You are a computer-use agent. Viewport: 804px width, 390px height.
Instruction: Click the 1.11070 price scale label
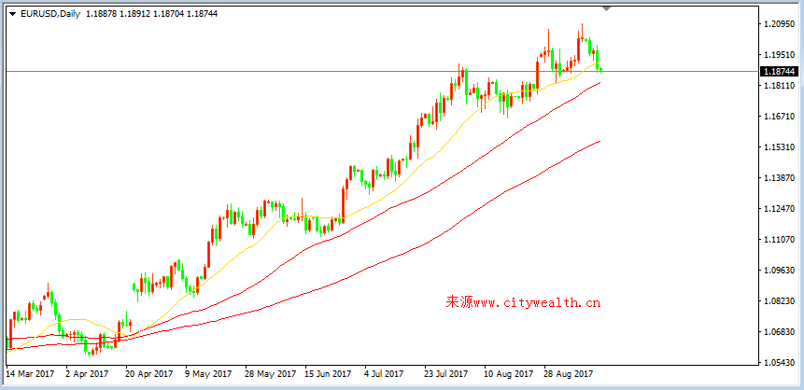pyautogui.click(x=780, y=240)
